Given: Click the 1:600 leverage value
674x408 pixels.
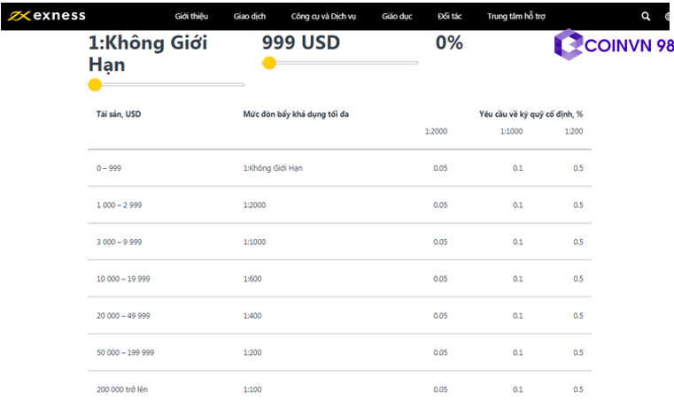Looking at the screenshot, I should [x=253, y=279].
